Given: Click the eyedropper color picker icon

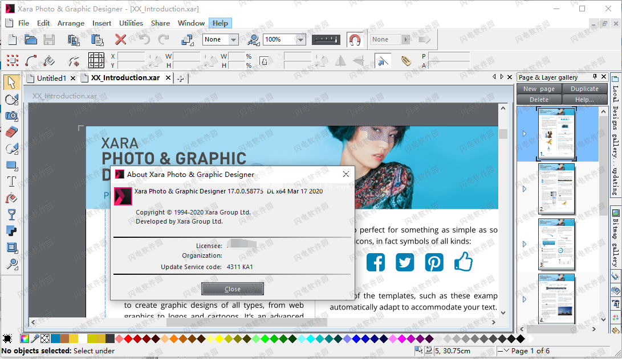Looking at the screenshot, I should coord(35,339).
